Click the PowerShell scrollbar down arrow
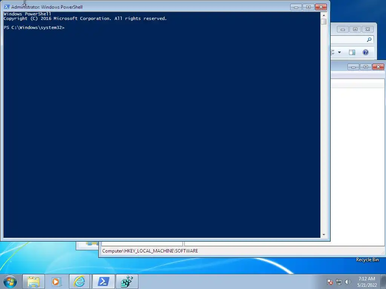 coord(324,235)
